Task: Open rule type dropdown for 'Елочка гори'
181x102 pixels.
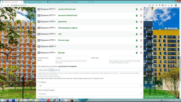Action: [48, 40]
